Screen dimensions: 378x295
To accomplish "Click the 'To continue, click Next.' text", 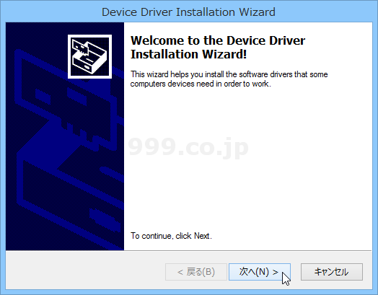I will point(171,236).
